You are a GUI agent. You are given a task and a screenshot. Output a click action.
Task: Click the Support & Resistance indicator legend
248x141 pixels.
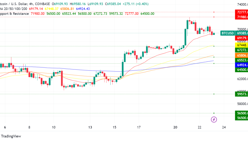point(14,14)
